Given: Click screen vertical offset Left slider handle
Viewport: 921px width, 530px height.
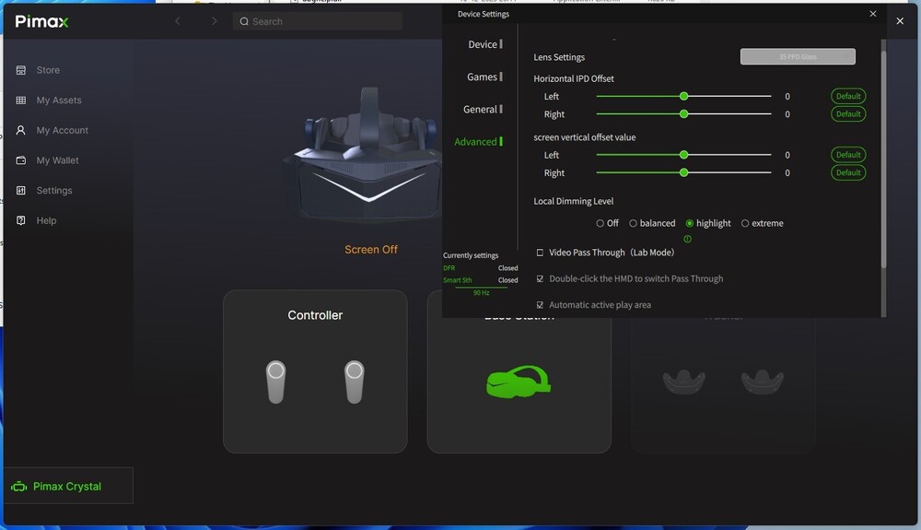Looking at the screenshot, I should [x=683, y=155].
